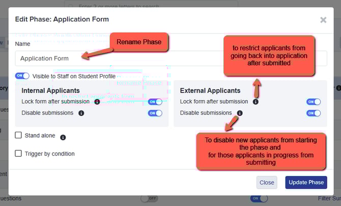Toggle Visible to Staff on Student Profile
Viewport: 341px width, 206px height.
pyautogui.click(x=22, y=76)
